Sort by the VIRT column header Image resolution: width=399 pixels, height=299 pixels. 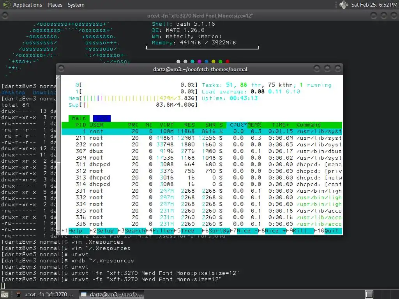click(x=167, y=125)
